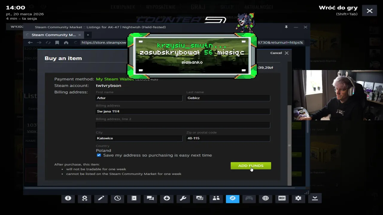Open the controller settings gamepad icon

[x=249, y=198]
